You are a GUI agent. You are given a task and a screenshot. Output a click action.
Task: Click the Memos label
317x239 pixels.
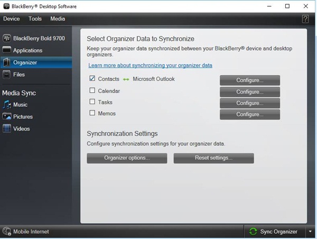coord(107,114)
